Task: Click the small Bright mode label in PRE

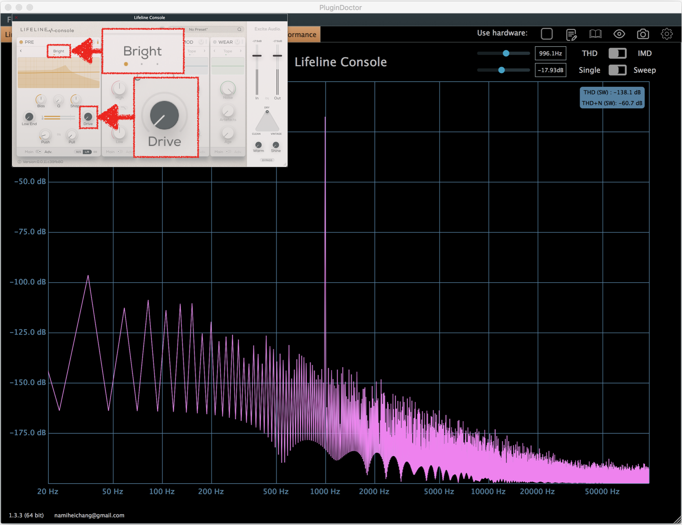Action: point(58,51)
